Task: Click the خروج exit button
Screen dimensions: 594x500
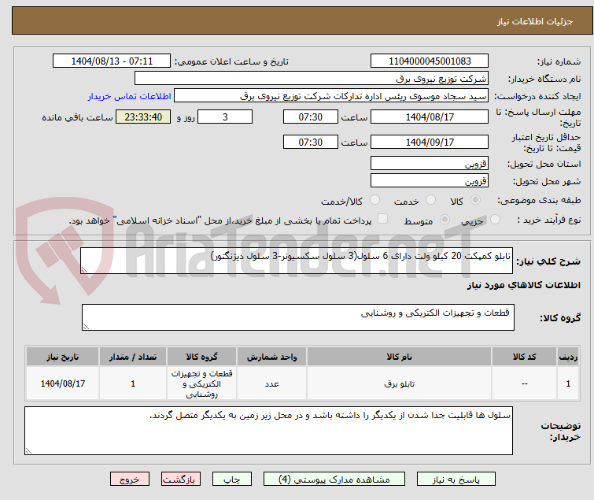Action: [130, 479]
